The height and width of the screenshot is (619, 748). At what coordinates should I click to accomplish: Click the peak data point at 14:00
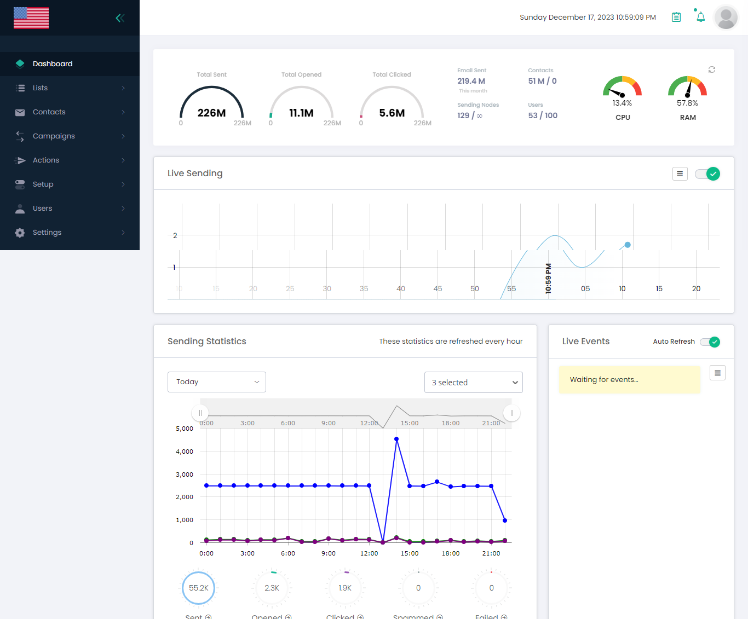point(396,439)
